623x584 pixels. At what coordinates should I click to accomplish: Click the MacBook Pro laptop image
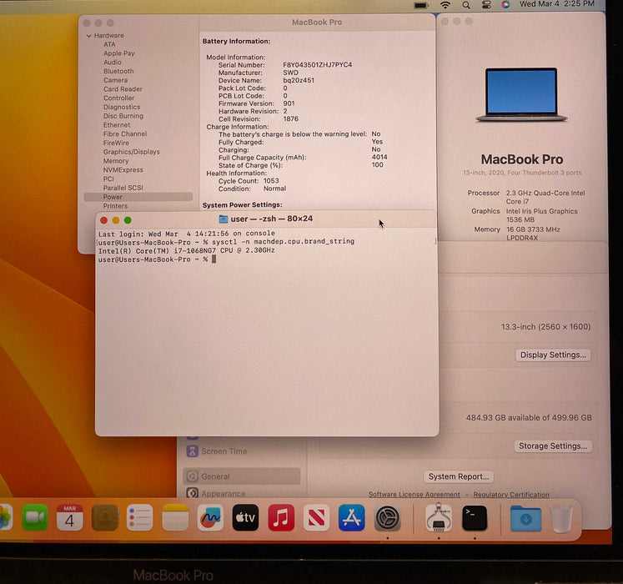tap(521, 94)
